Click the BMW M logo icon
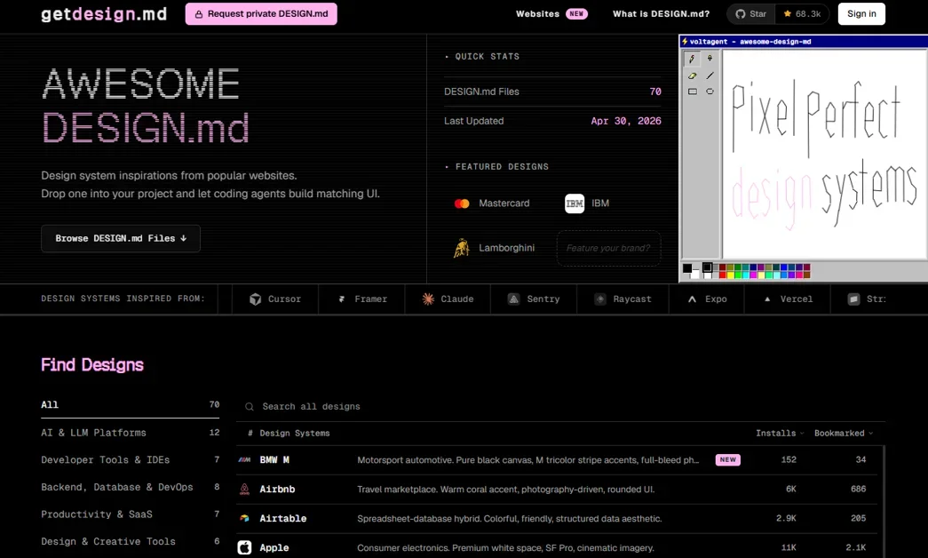This screenshot has width=928, height=558. (x=244, y=459)
